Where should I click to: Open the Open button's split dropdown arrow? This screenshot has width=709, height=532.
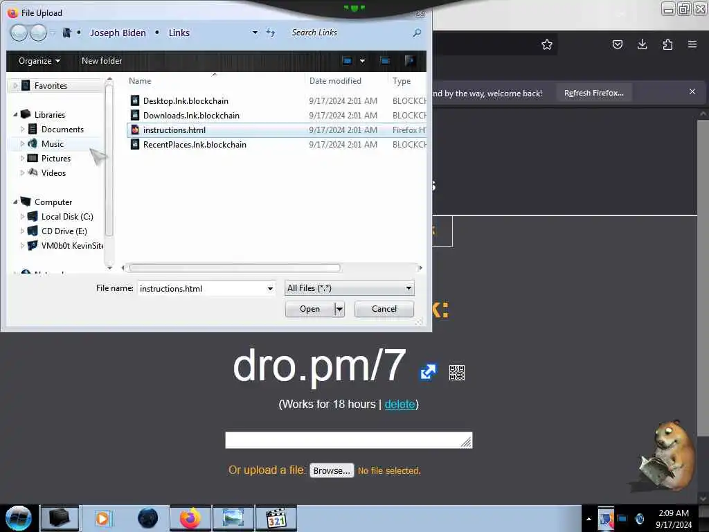pos(339,309)
